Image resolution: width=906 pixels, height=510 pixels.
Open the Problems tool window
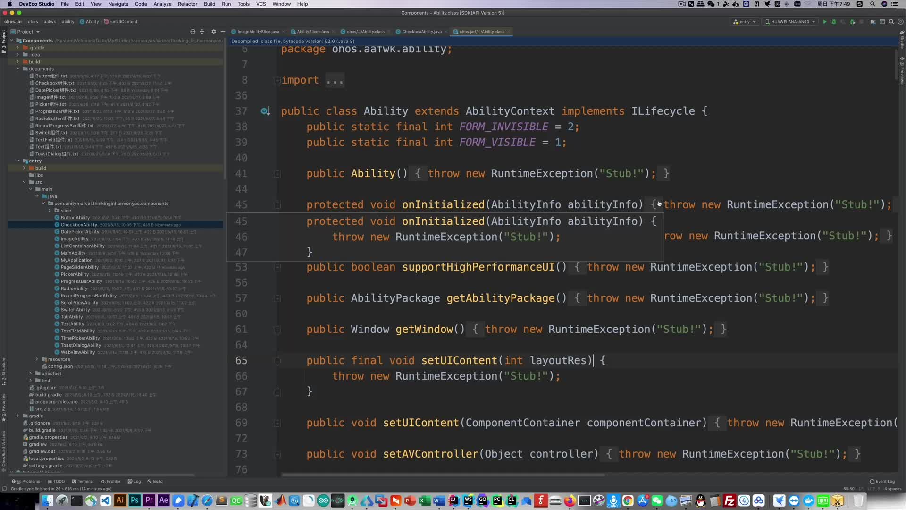(26, 481)
